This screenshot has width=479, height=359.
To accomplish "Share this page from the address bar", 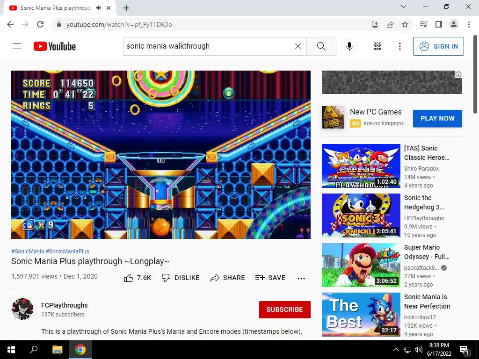I will tap(390, 24).
